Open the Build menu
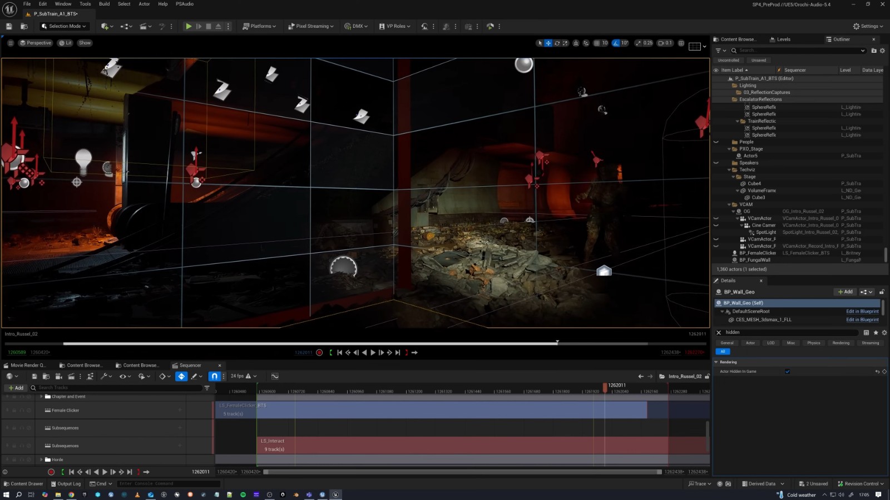The width and height of the screenshot is (890, 500). (x=104, y=4)
